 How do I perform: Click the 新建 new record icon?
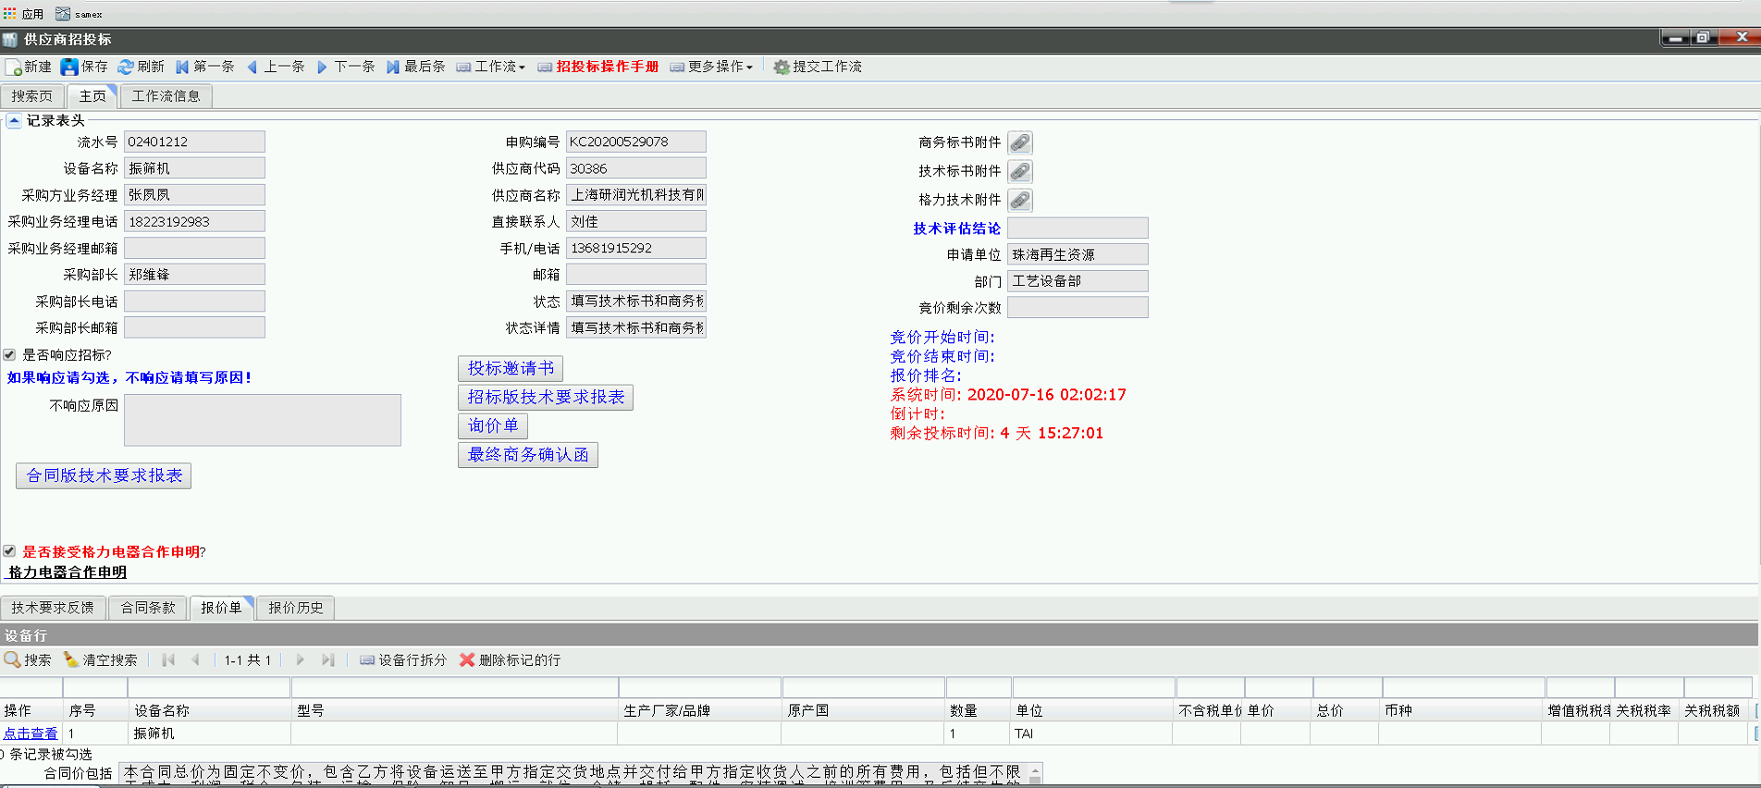click(x=13, y=68)
